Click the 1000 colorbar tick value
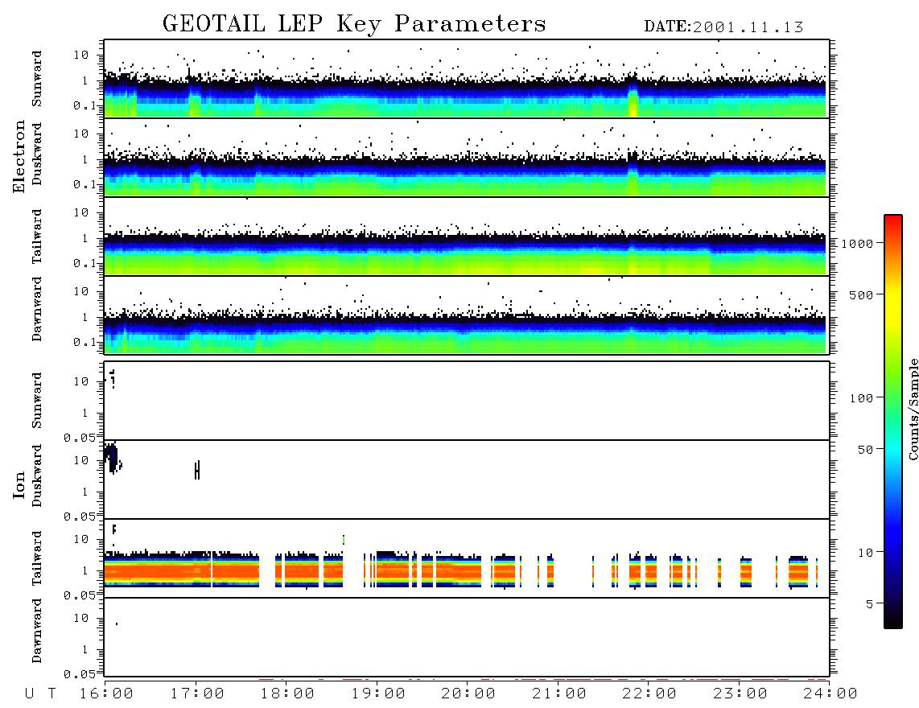Image resolution: width=919 pixels, height=708 pixels. click(857, 243)
